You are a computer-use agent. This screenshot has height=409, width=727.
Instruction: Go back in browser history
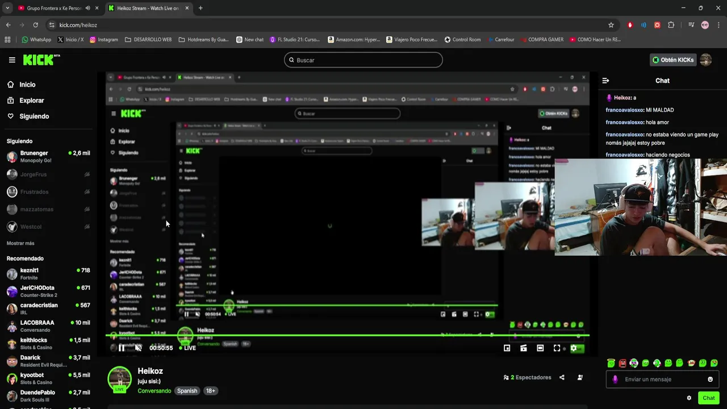8,25
